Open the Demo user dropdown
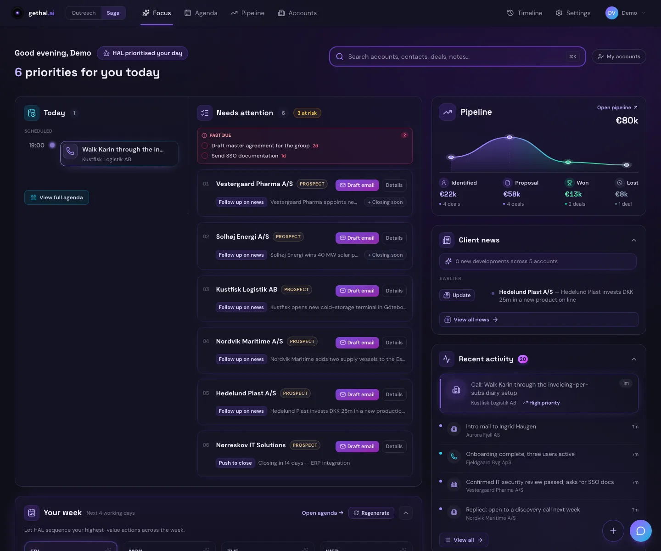Screen dimensions: 661x551 (626, 13)
